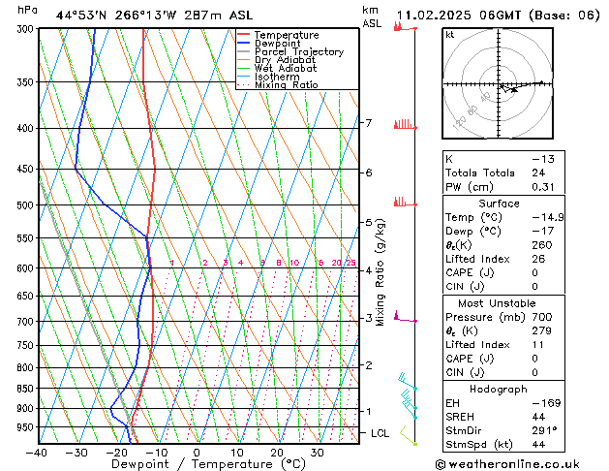
Task: Click the kt label in the hodograph
Action: (x=450, y=35)
